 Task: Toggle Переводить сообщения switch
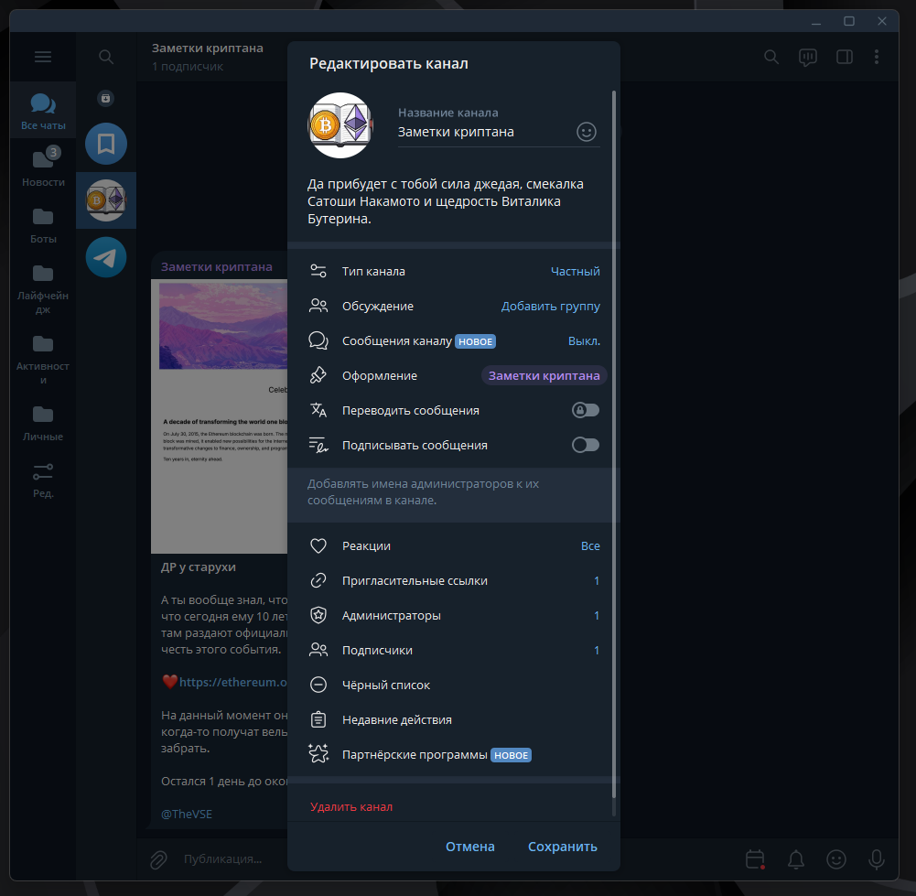click(x=586, y=410)
